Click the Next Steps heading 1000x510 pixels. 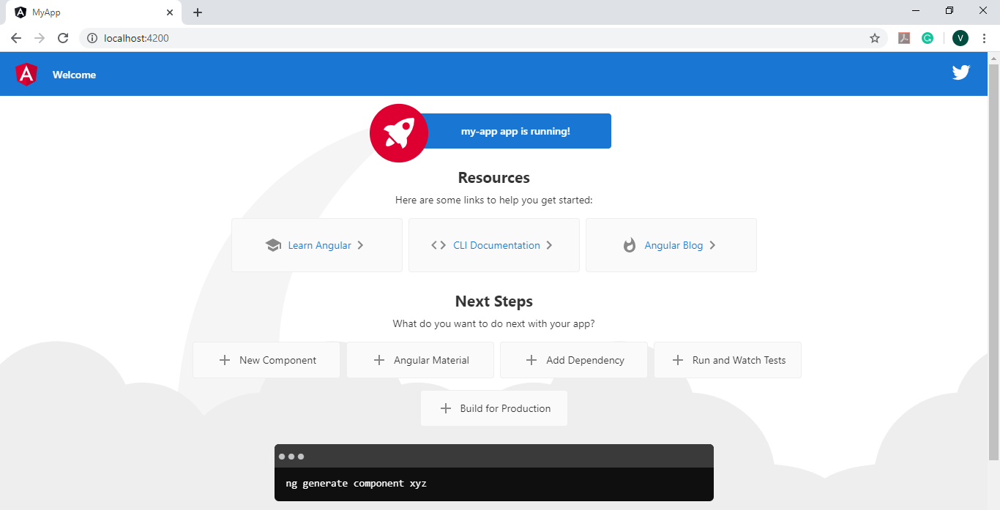click(x=494, y=301)
